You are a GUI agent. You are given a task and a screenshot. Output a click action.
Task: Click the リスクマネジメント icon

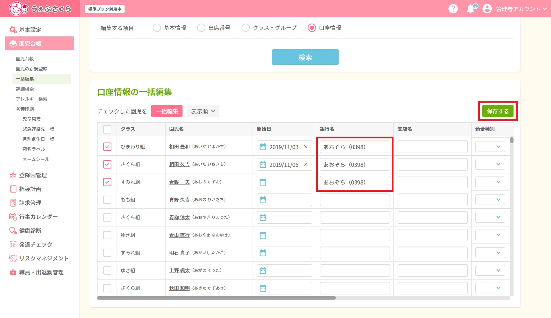point(13,258)
